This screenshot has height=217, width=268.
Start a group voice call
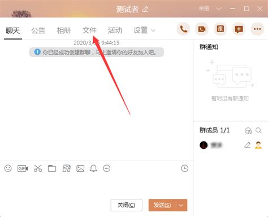[x=183, y=29]
